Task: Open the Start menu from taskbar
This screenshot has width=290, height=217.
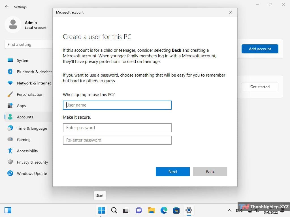Action: pos(102,210)
